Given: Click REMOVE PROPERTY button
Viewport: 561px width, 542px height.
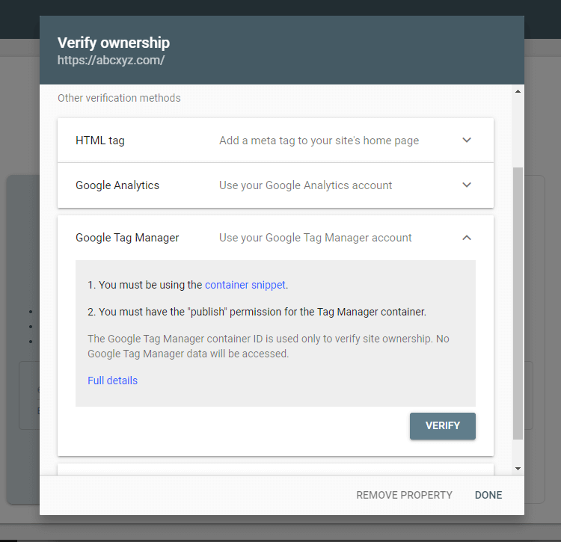Looking at the screenshot, I should [404, 495].
